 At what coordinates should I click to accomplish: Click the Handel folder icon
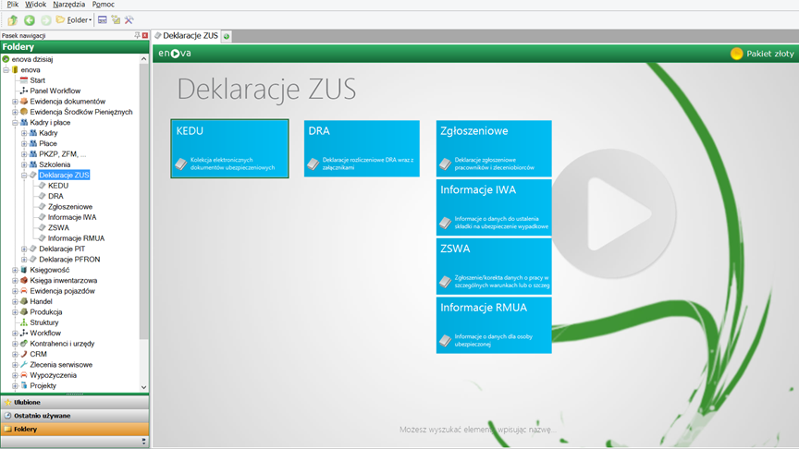tap(24, 301)
